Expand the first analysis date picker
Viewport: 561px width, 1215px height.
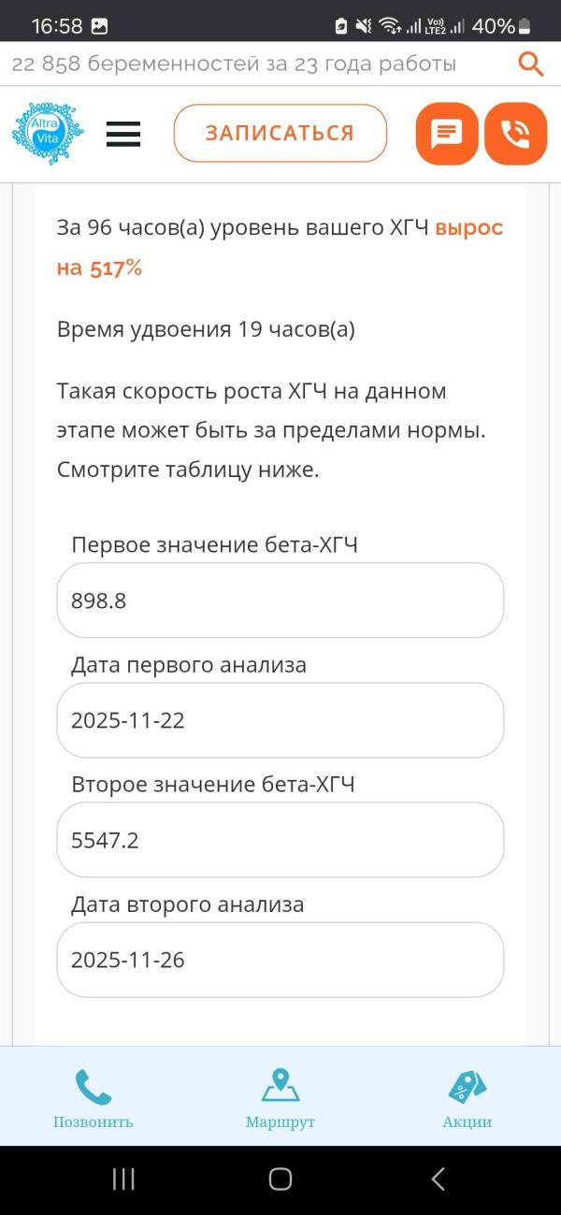coord(280,720)
